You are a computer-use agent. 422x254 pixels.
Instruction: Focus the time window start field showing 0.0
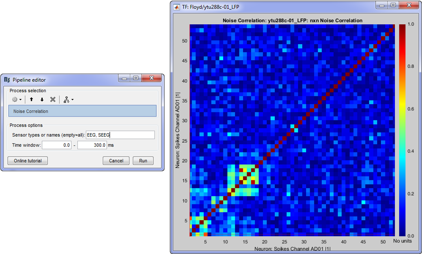tap(57, 145)
